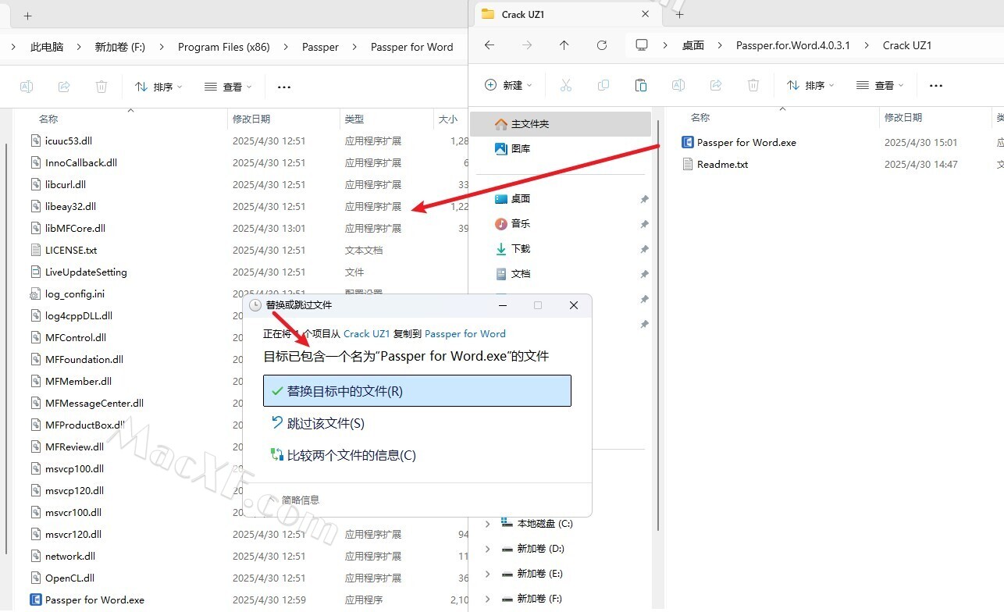Click Passper breadcrumb segment in left window

[320, 47]
